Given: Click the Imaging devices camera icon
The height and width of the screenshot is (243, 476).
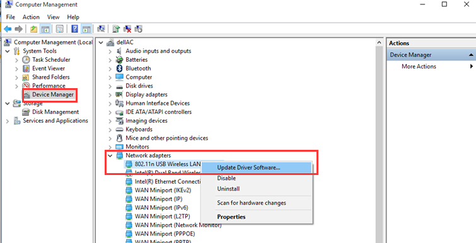Looking at the screenshot, I should (x=119, y=121).
